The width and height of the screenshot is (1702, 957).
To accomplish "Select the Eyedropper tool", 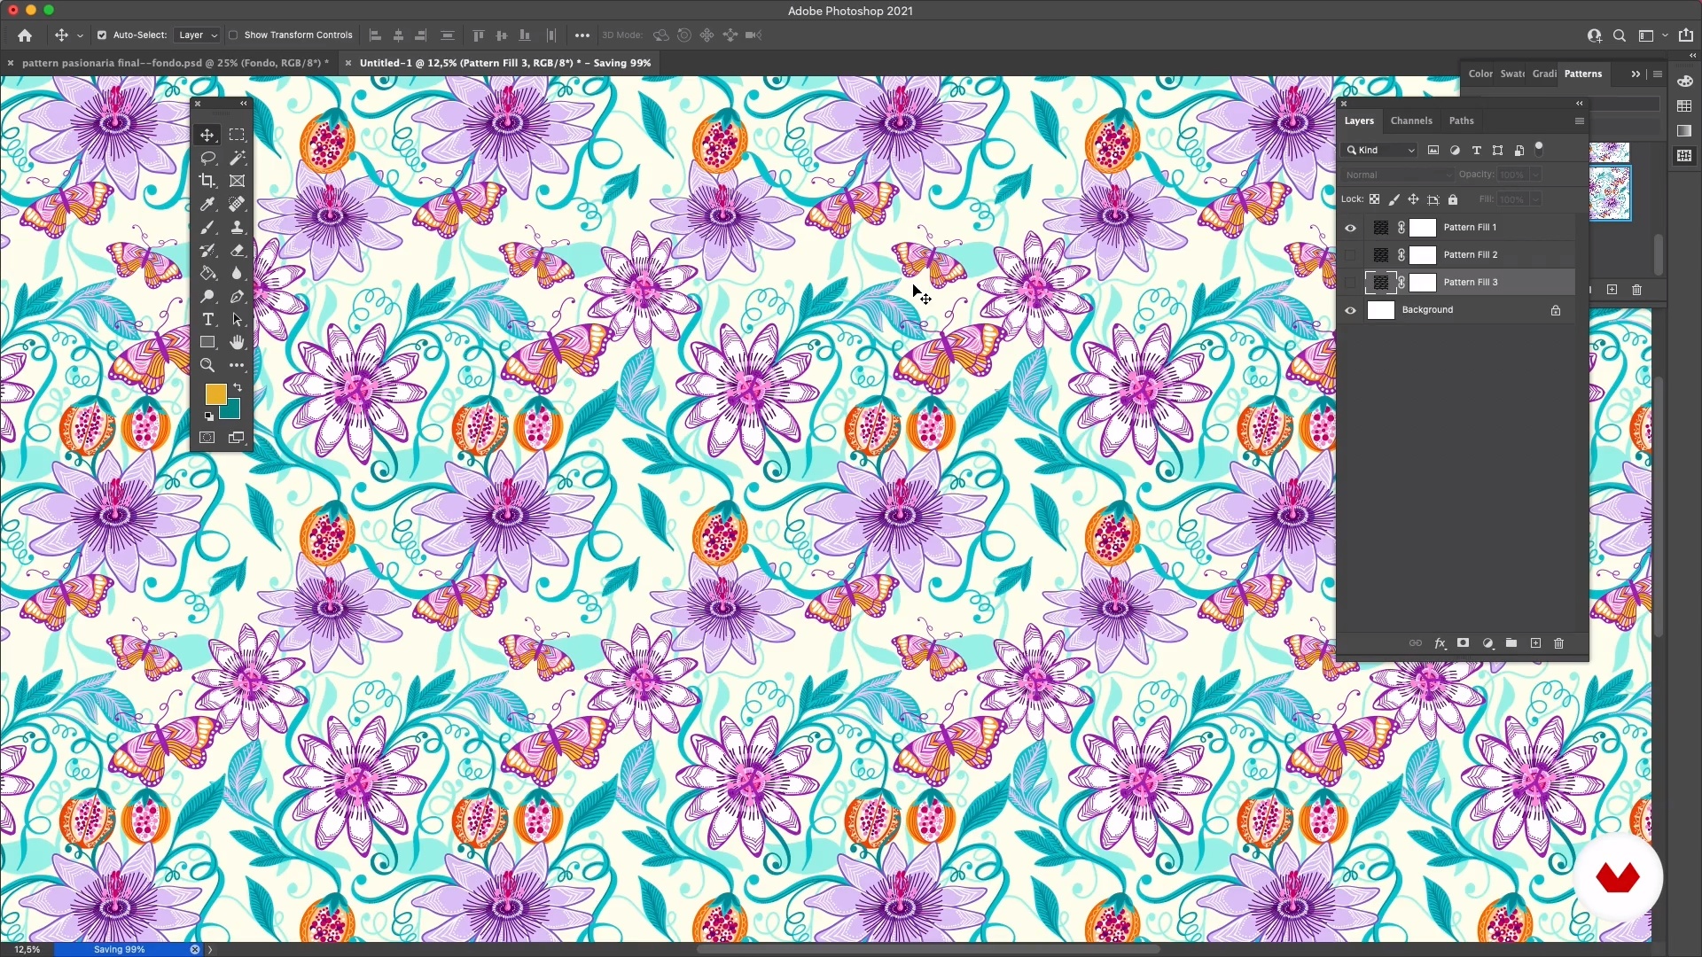I will click(207, 204).
